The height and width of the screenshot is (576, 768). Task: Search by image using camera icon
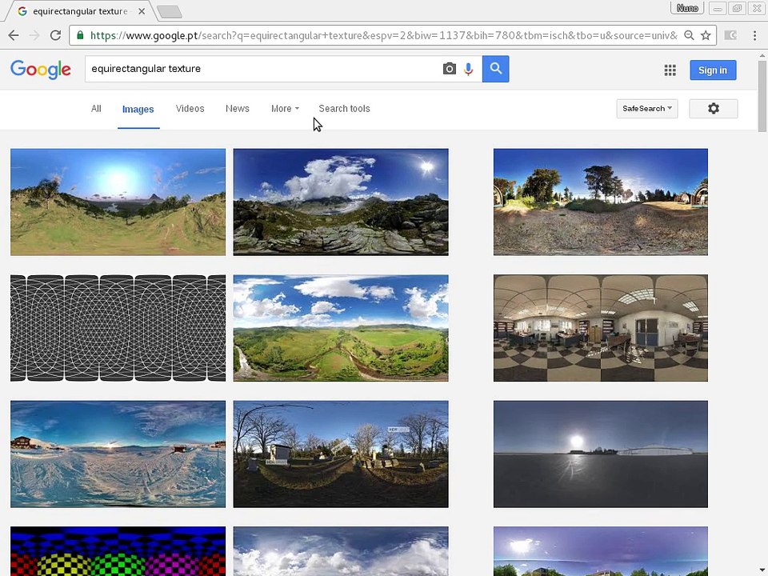(x=449, y=69)
